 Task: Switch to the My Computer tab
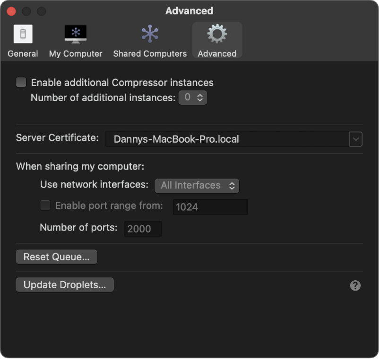tap(75, 40)
